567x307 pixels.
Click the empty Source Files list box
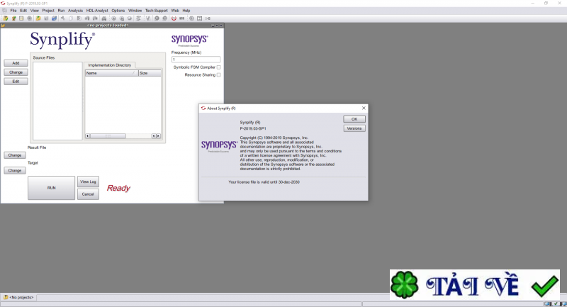(57, 101)
